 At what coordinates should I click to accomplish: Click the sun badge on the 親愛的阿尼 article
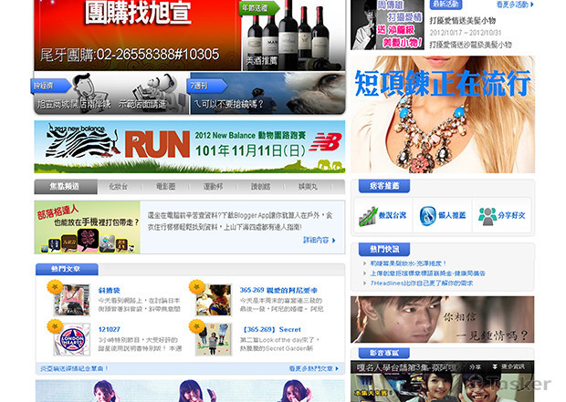(x=196, y=287)
